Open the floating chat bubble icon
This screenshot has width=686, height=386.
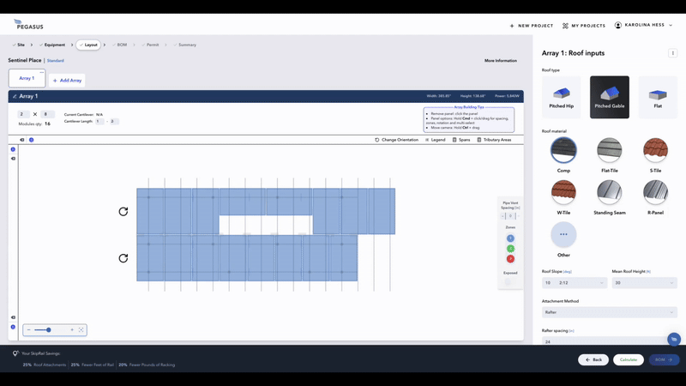point(674,339)
